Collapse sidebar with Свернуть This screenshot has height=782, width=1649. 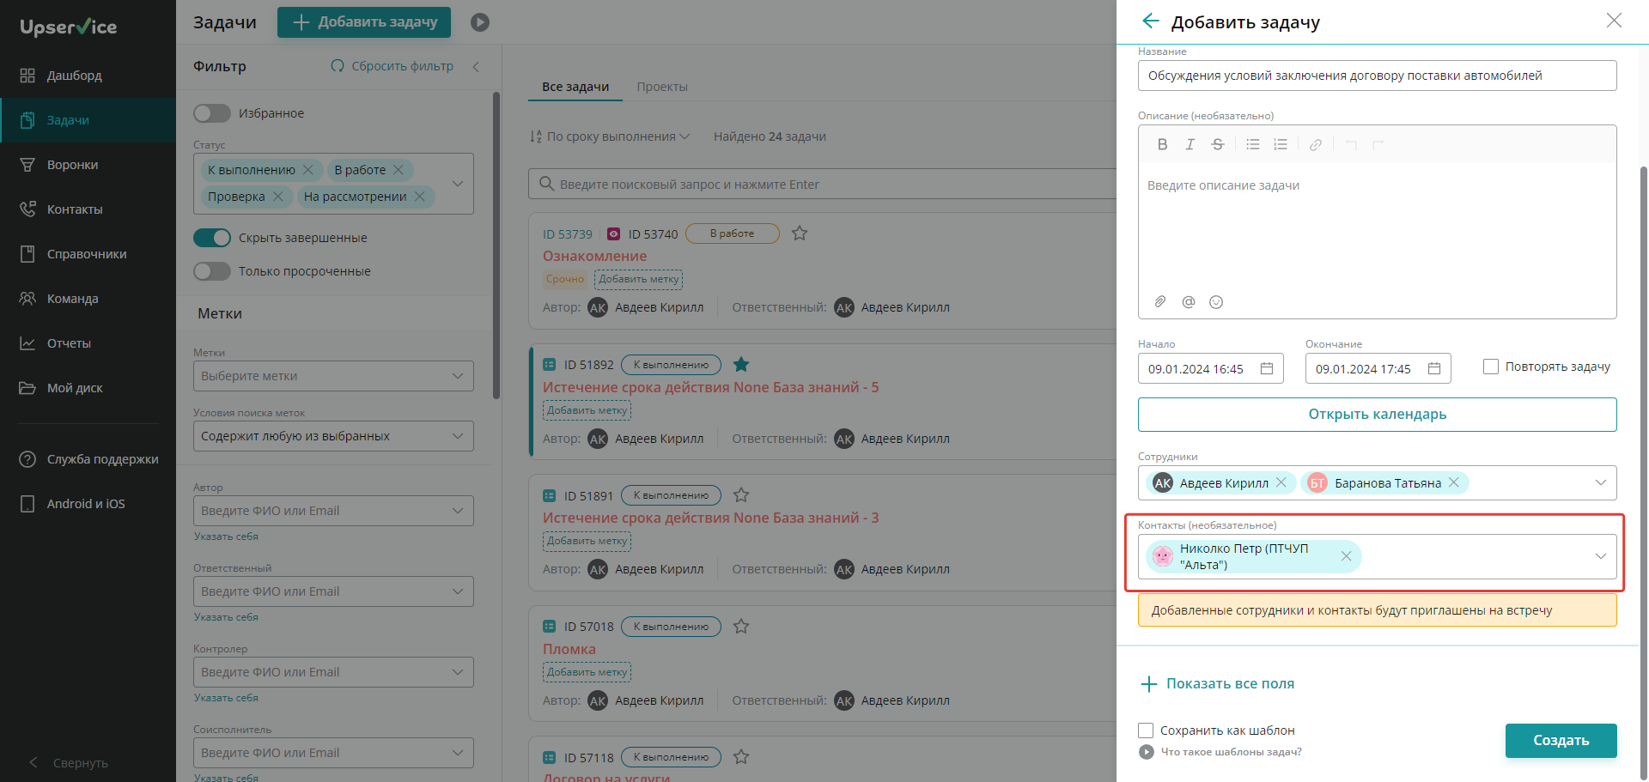pos(69,763)
